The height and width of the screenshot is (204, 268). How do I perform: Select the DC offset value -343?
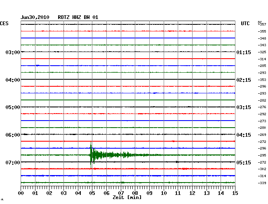coord(262,45)
